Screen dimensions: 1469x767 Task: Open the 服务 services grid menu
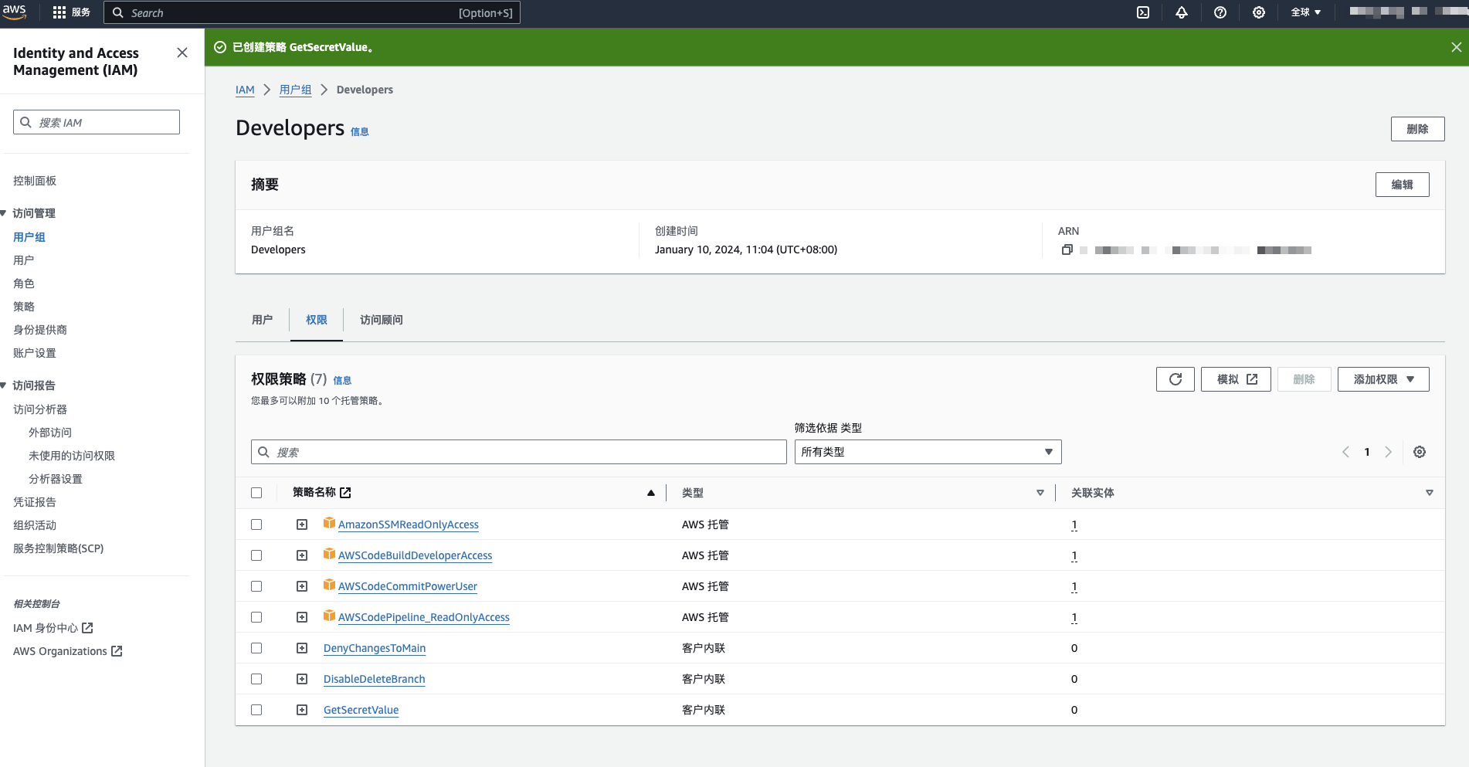(x=71, y=12)
